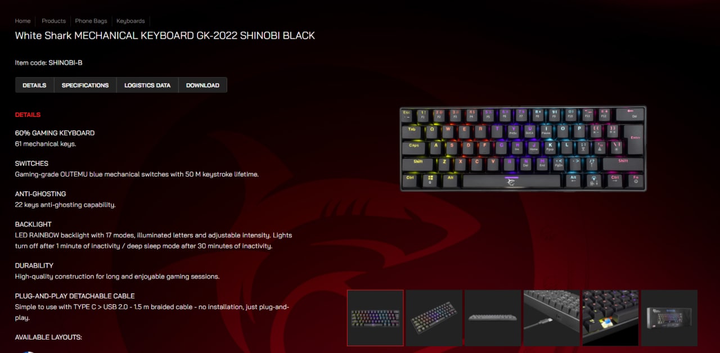The image size is (720, 353).
Task: Open the Specifications tab
Action: pos(85,85)
